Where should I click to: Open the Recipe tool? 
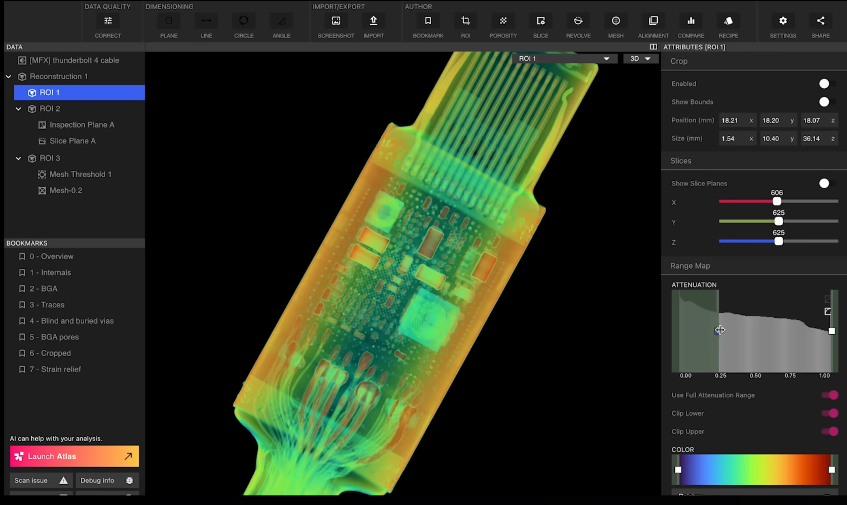click(728, 21)
